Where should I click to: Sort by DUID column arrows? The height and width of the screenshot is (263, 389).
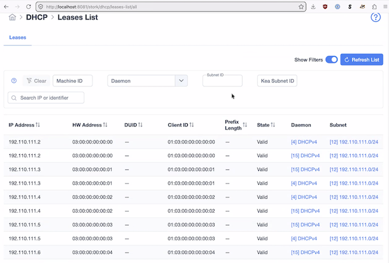(x=140, y=125)
